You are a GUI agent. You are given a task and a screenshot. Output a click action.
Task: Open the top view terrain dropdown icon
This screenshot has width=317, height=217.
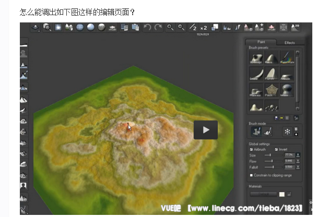click(x=36, y=28)
